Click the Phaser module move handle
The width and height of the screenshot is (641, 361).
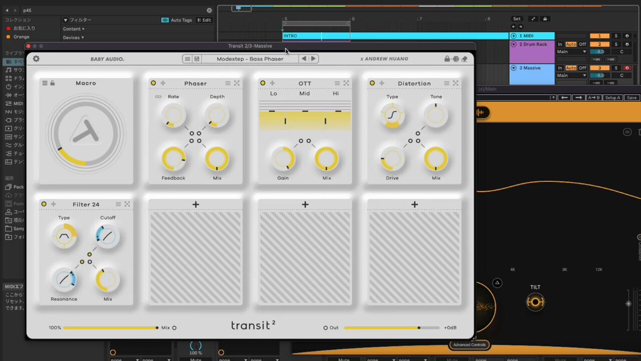pyautogui.click(x=163, y=83)
